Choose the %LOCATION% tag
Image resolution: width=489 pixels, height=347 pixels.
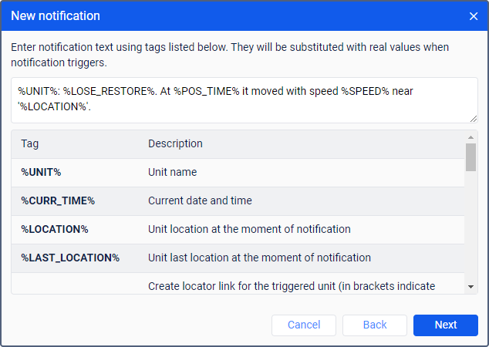[55, 229]
